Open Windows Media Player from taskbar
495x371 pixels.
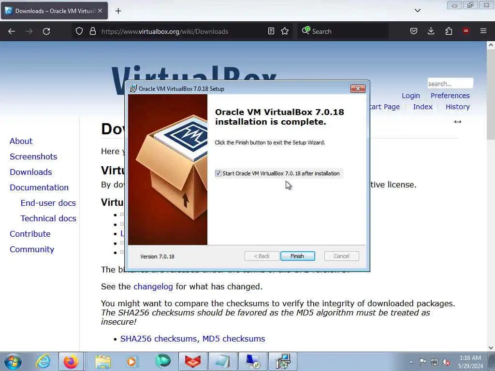pyautogui.click(x=132, y=362)
